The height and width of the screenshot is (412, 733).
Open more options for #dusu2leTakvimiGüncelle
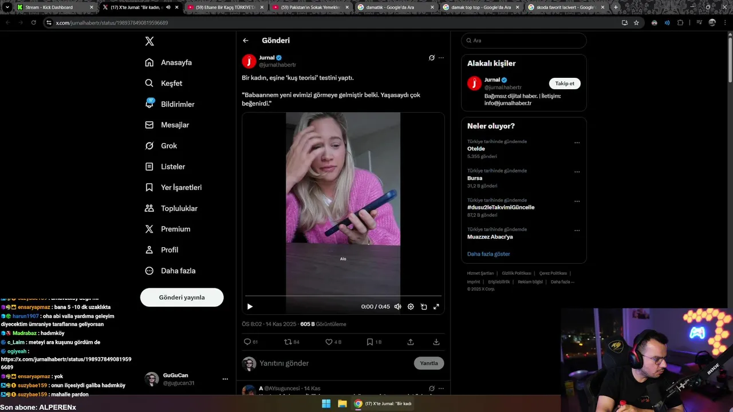pyautogui.click(x=577, y=201)
